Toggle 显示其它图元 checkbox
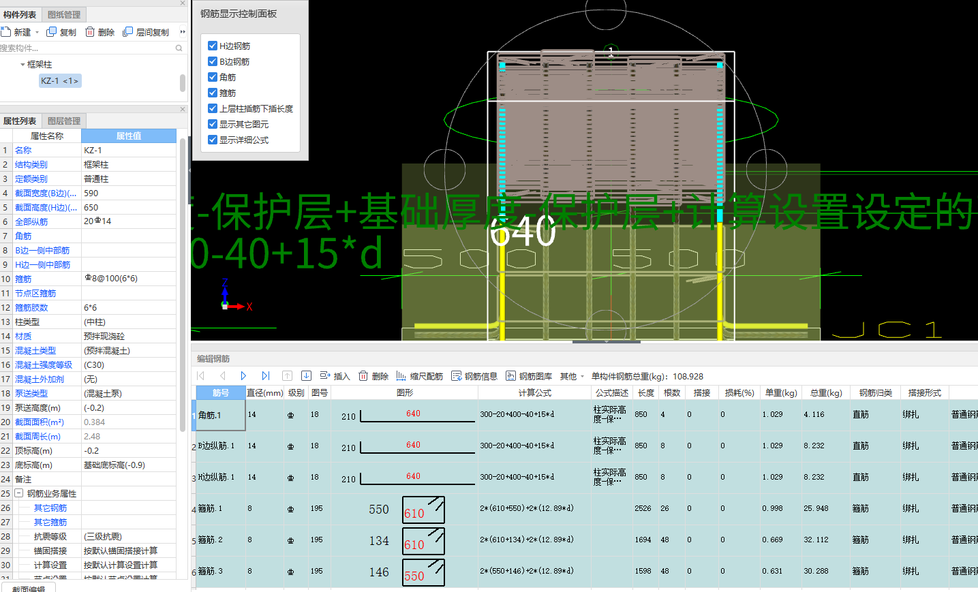The image size is (978, 592). (213, 124)
